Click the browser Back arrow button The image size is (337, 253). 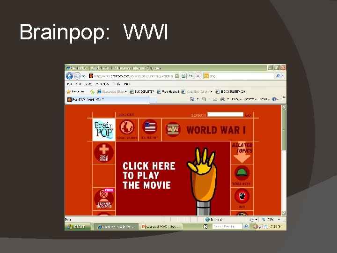point(69,76)
